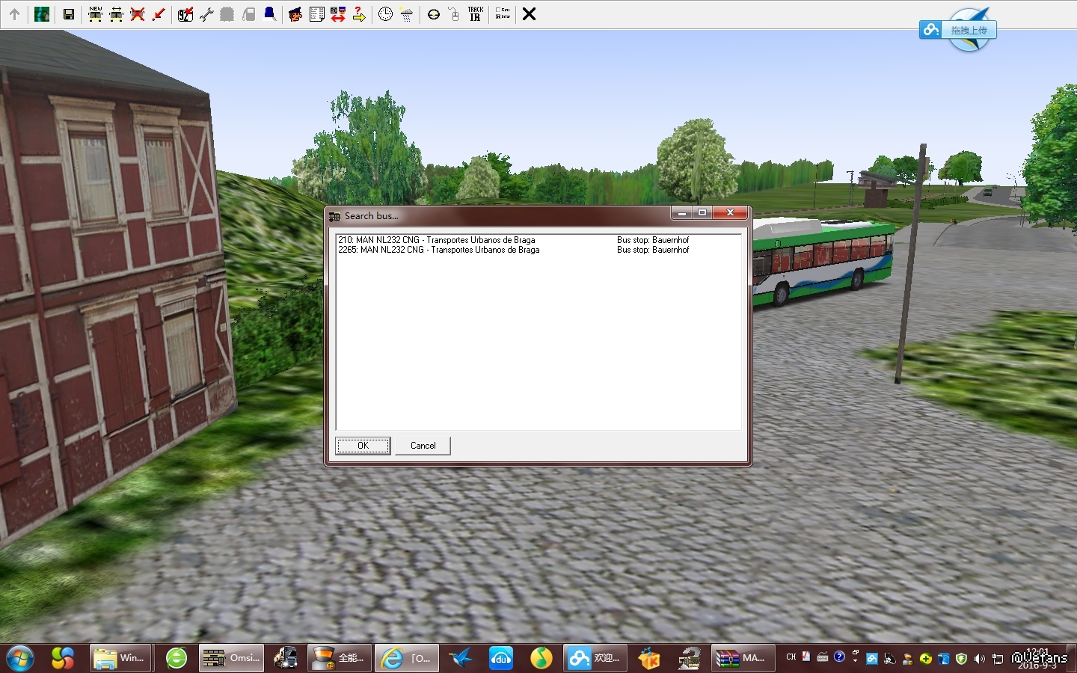Click the steering wheel icon
Viewport: 1077px width, 673px height.
coord(434,14)
